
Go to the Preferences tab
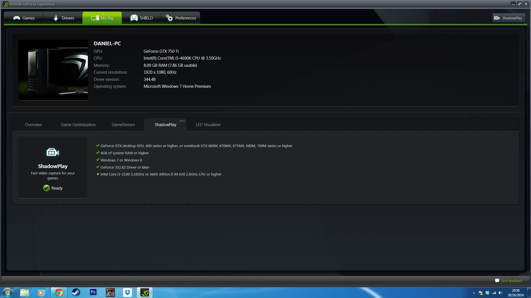181,18
